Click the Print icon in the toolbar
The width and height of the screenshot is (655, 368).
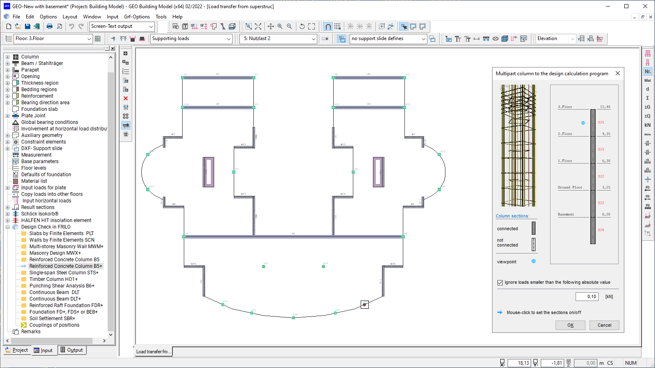50,26
